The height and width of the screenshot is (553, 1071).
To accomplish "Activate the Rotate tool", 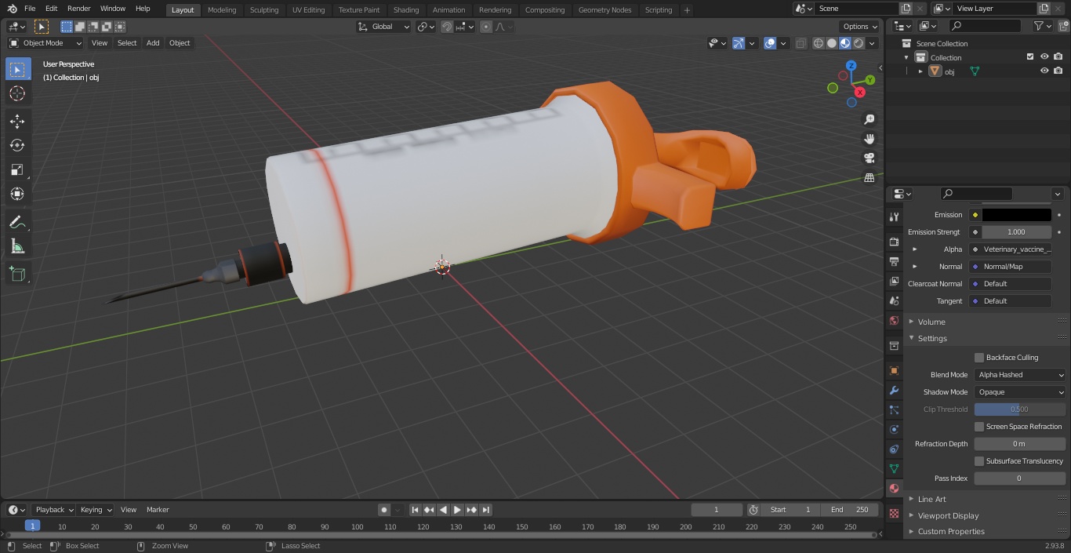I will (17, 145).
